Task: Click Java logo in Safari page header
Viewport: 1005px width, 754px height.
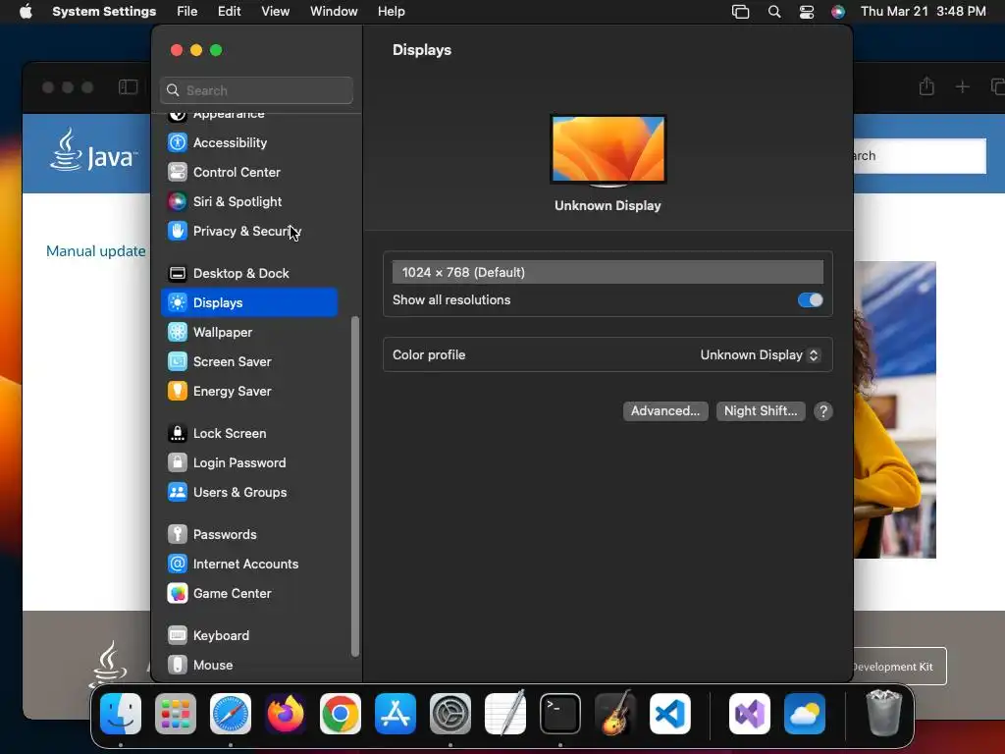Action: pos(93,150)
